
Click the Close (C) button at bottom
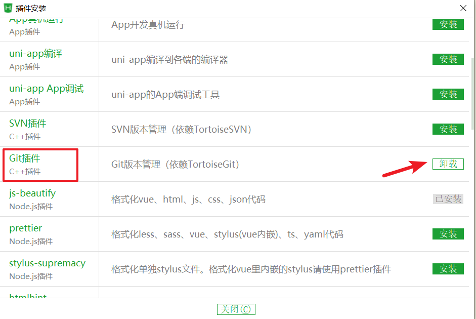[x=236, y=309]
